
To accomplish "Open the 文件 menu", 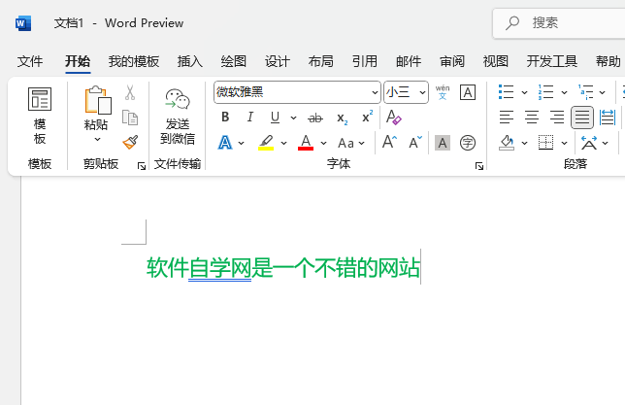I will click(x=30, y=61).
